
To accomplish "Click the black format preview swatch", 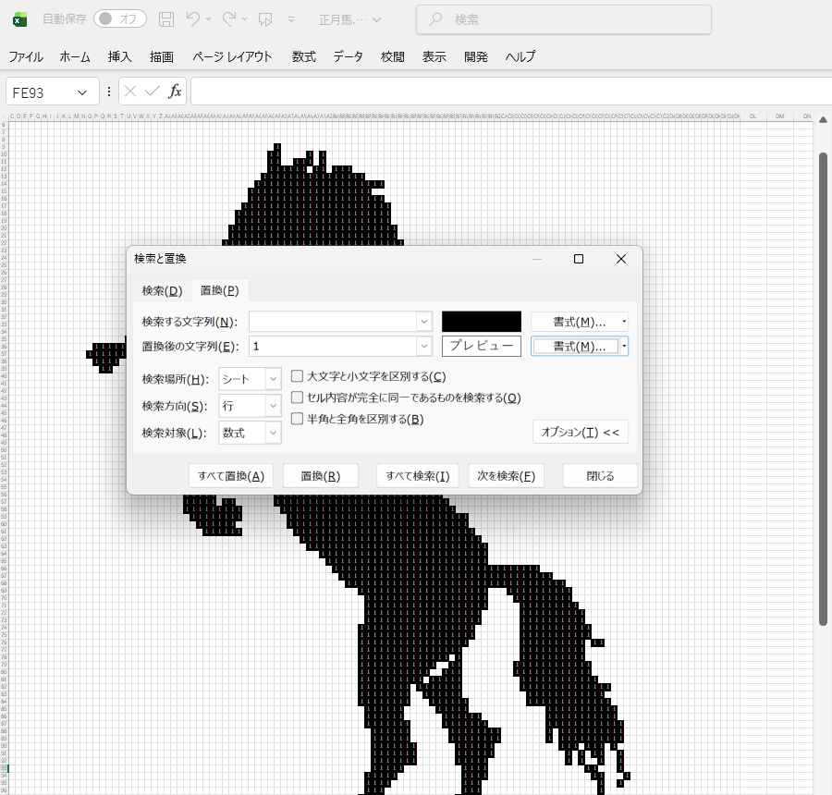I will [481, 322].
